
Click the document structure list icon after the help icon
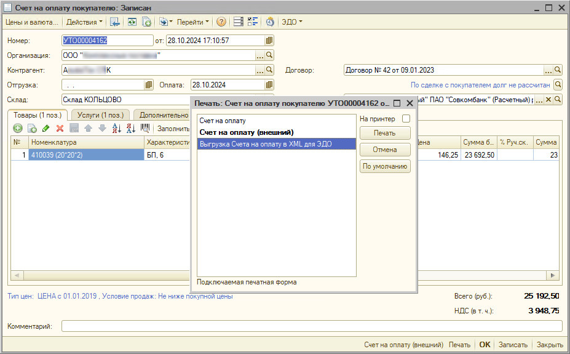[x=239, y=22]
